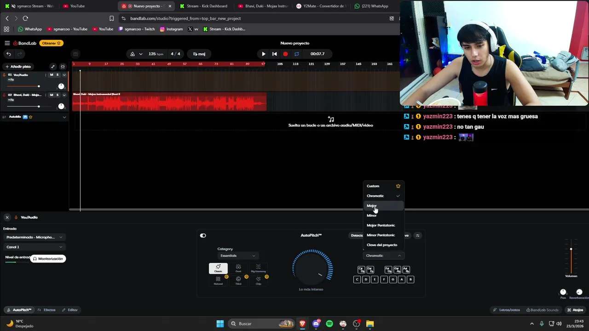Click the Añadir pista button
This screenshot has width=589, height=331.
(x=17, y=67)
